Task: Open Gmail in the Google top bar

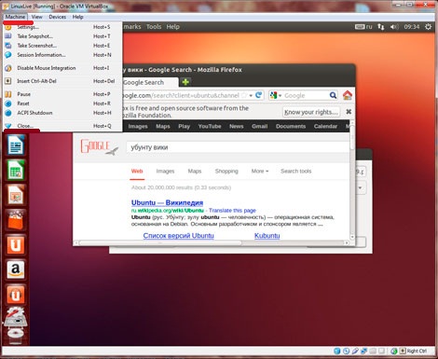Action: pyautogui.click(x=260, y=126)
